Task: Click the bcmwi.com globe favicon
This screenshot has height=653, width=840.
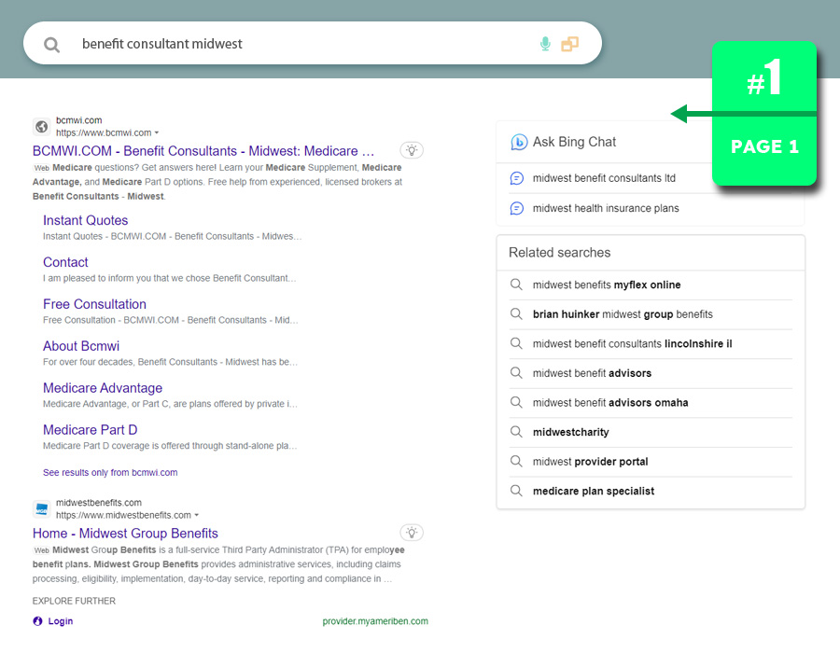Action: pos(42,127)
